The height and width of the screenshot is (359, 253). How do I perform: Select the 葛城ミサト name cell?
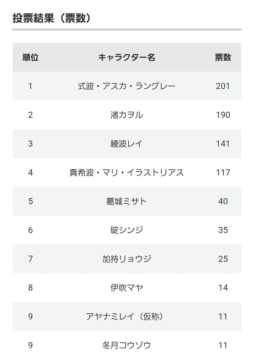(127, 201)
